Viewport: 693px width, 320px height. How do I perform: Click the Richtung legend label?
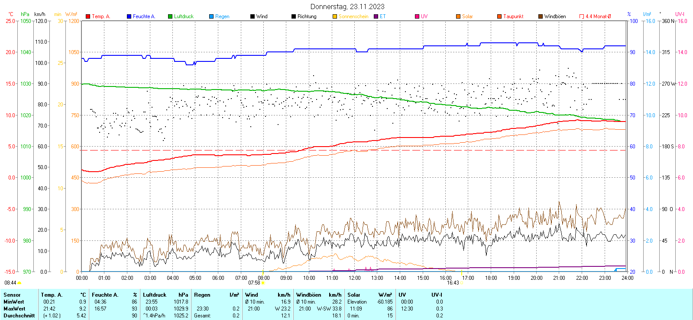click(307, 16)
